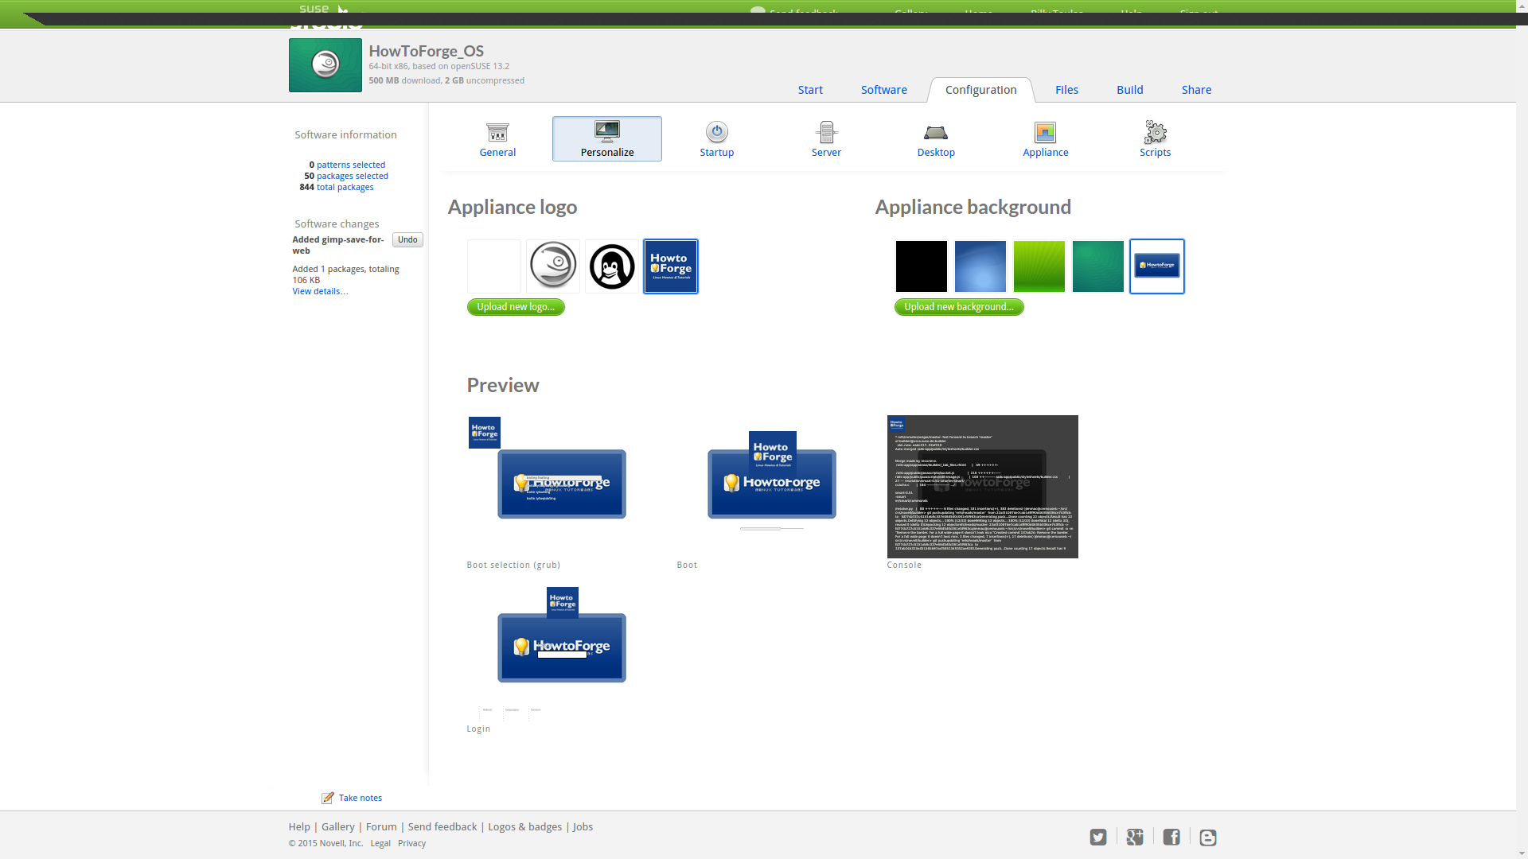
Task: Open total packages link
Action: tap(345, 187)
